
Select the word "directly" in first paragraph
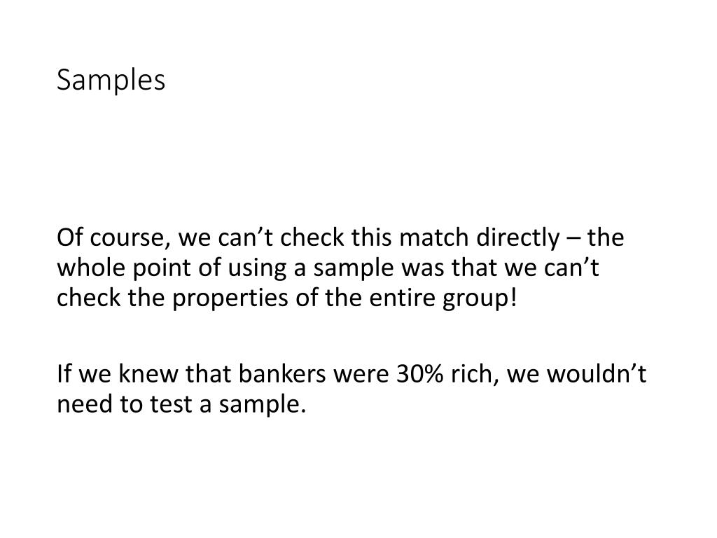coord(517,238)
